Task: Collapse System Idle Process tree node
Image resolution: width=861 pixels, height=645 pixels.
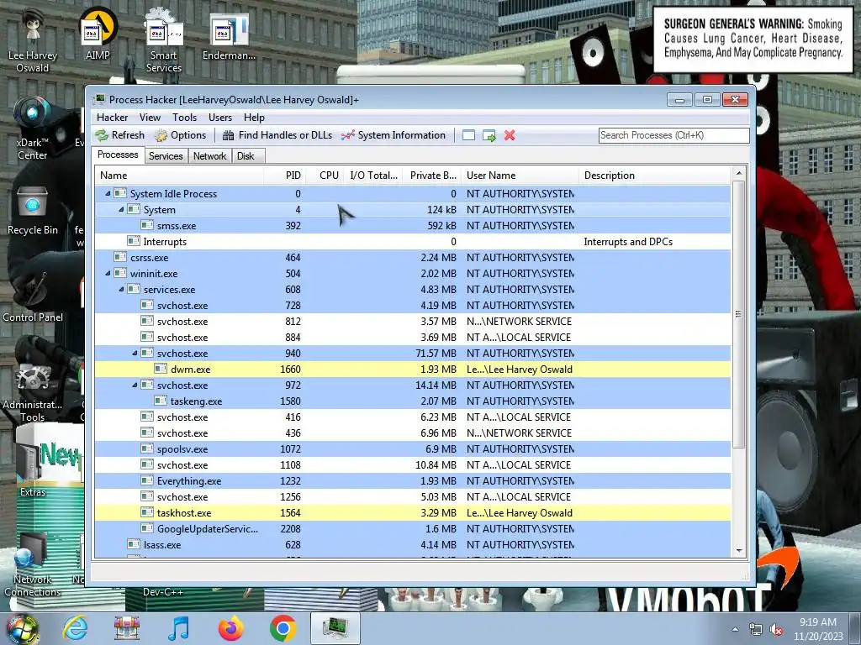Action: [x=108, y=194]
